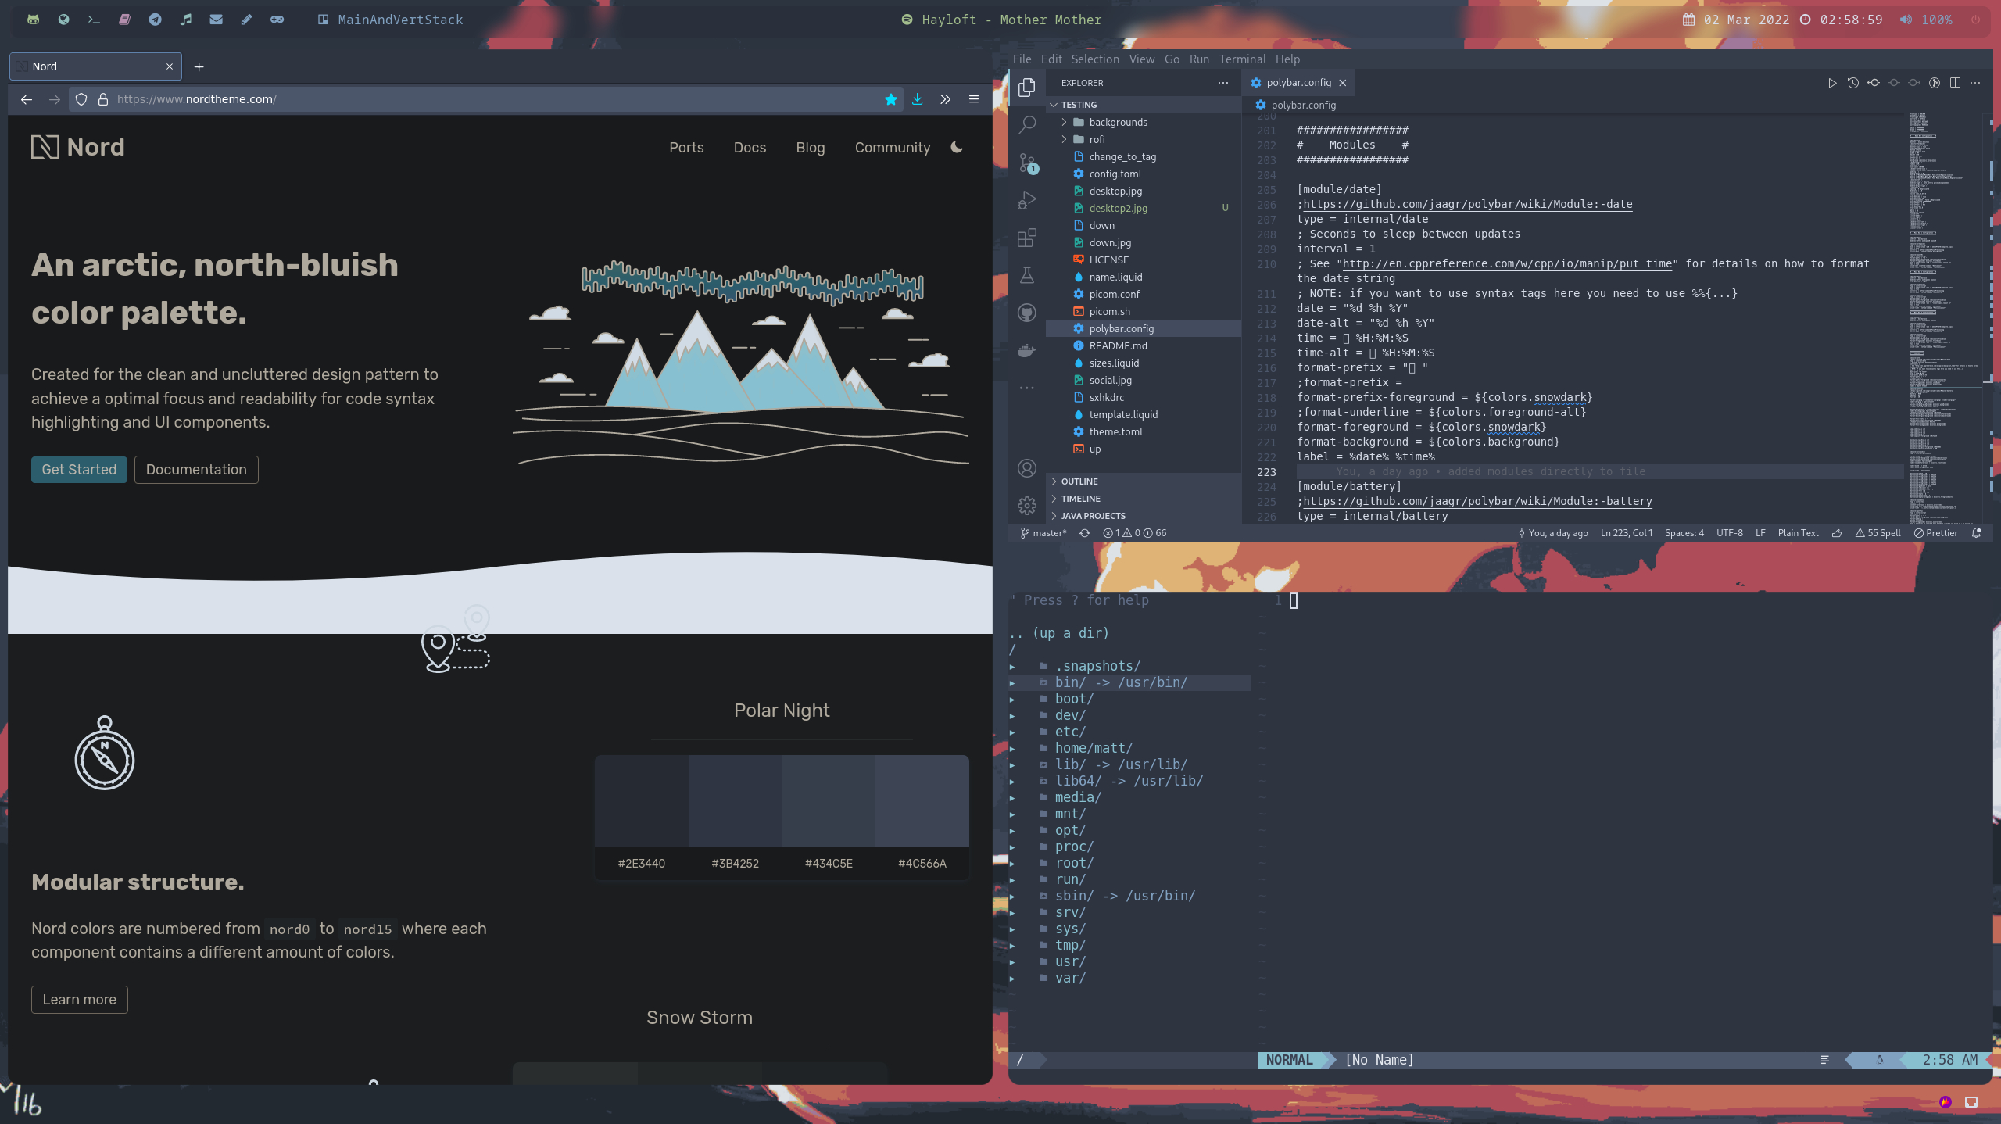Open the Extensions view icon

pos(1027,238)
